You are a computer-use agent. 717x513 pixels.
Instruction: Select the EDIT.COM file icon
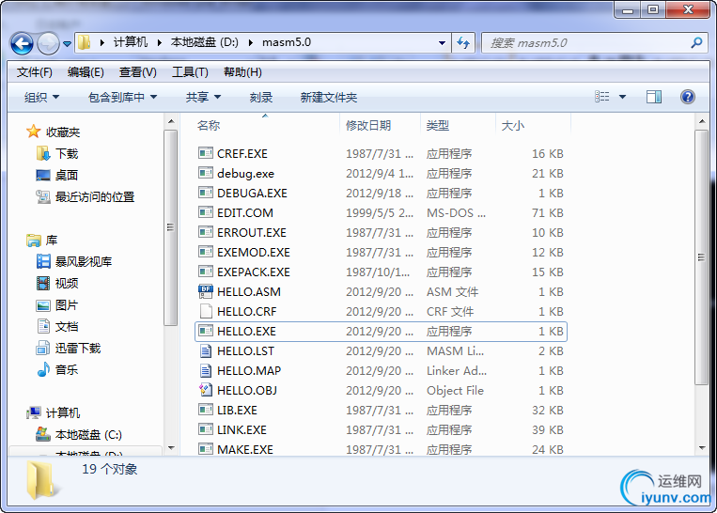tap(206, 212)
